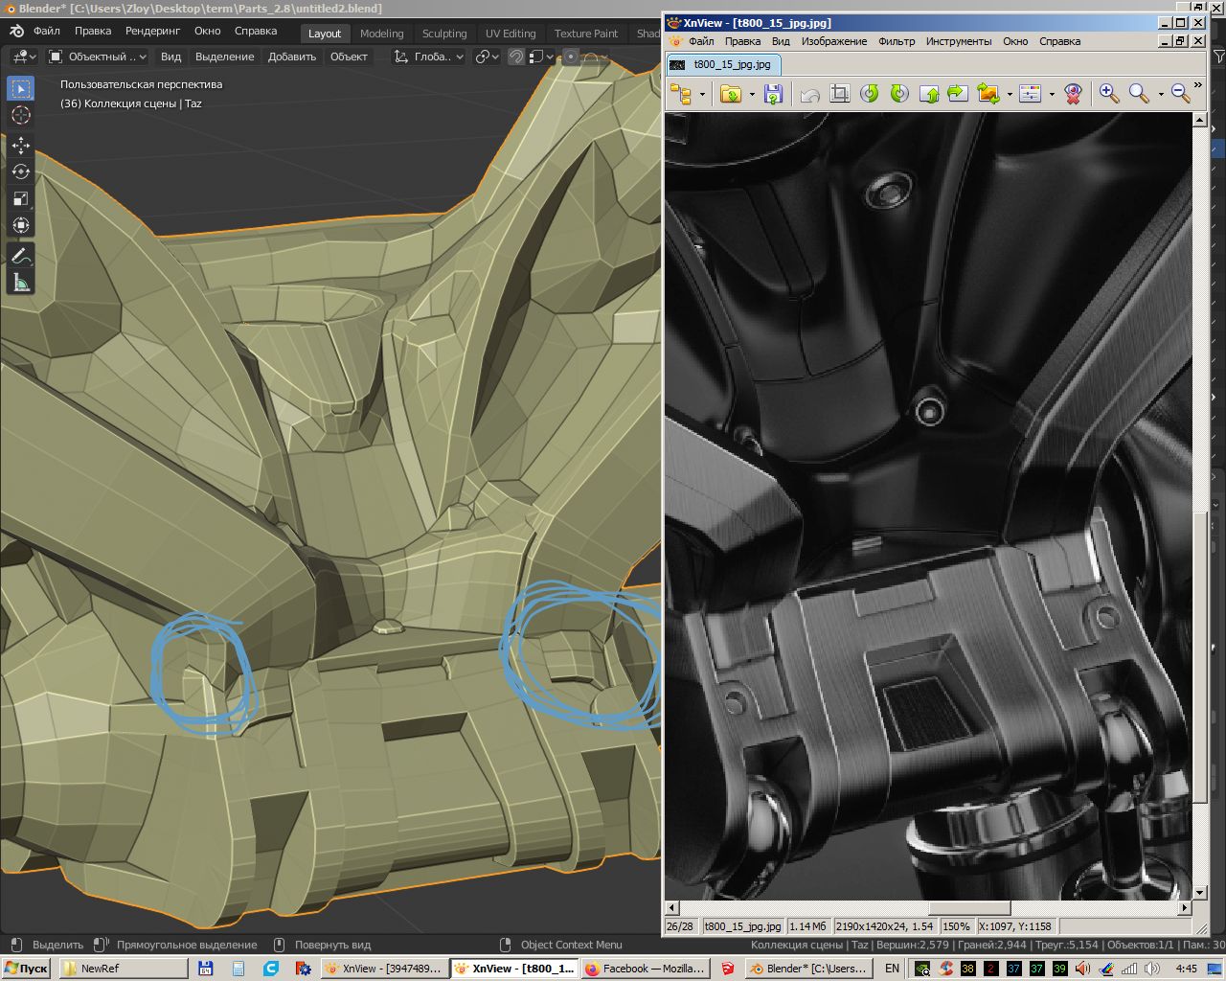Click XnView open file folder icon

click(731, 94)
